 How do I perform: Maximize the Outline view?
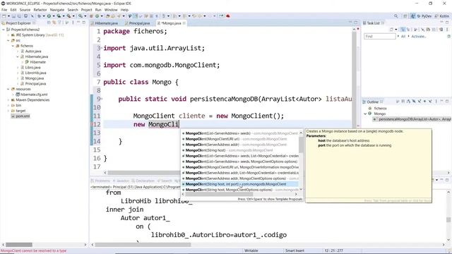point(447,101)
